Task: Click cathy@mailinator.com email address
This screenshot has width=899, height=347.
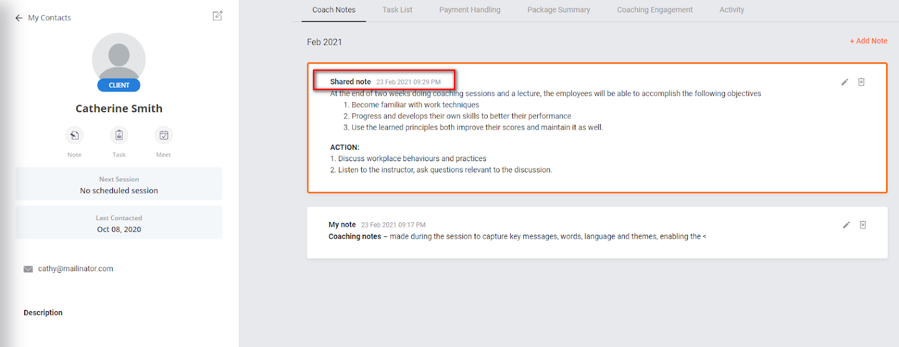Action: (76, 269)
